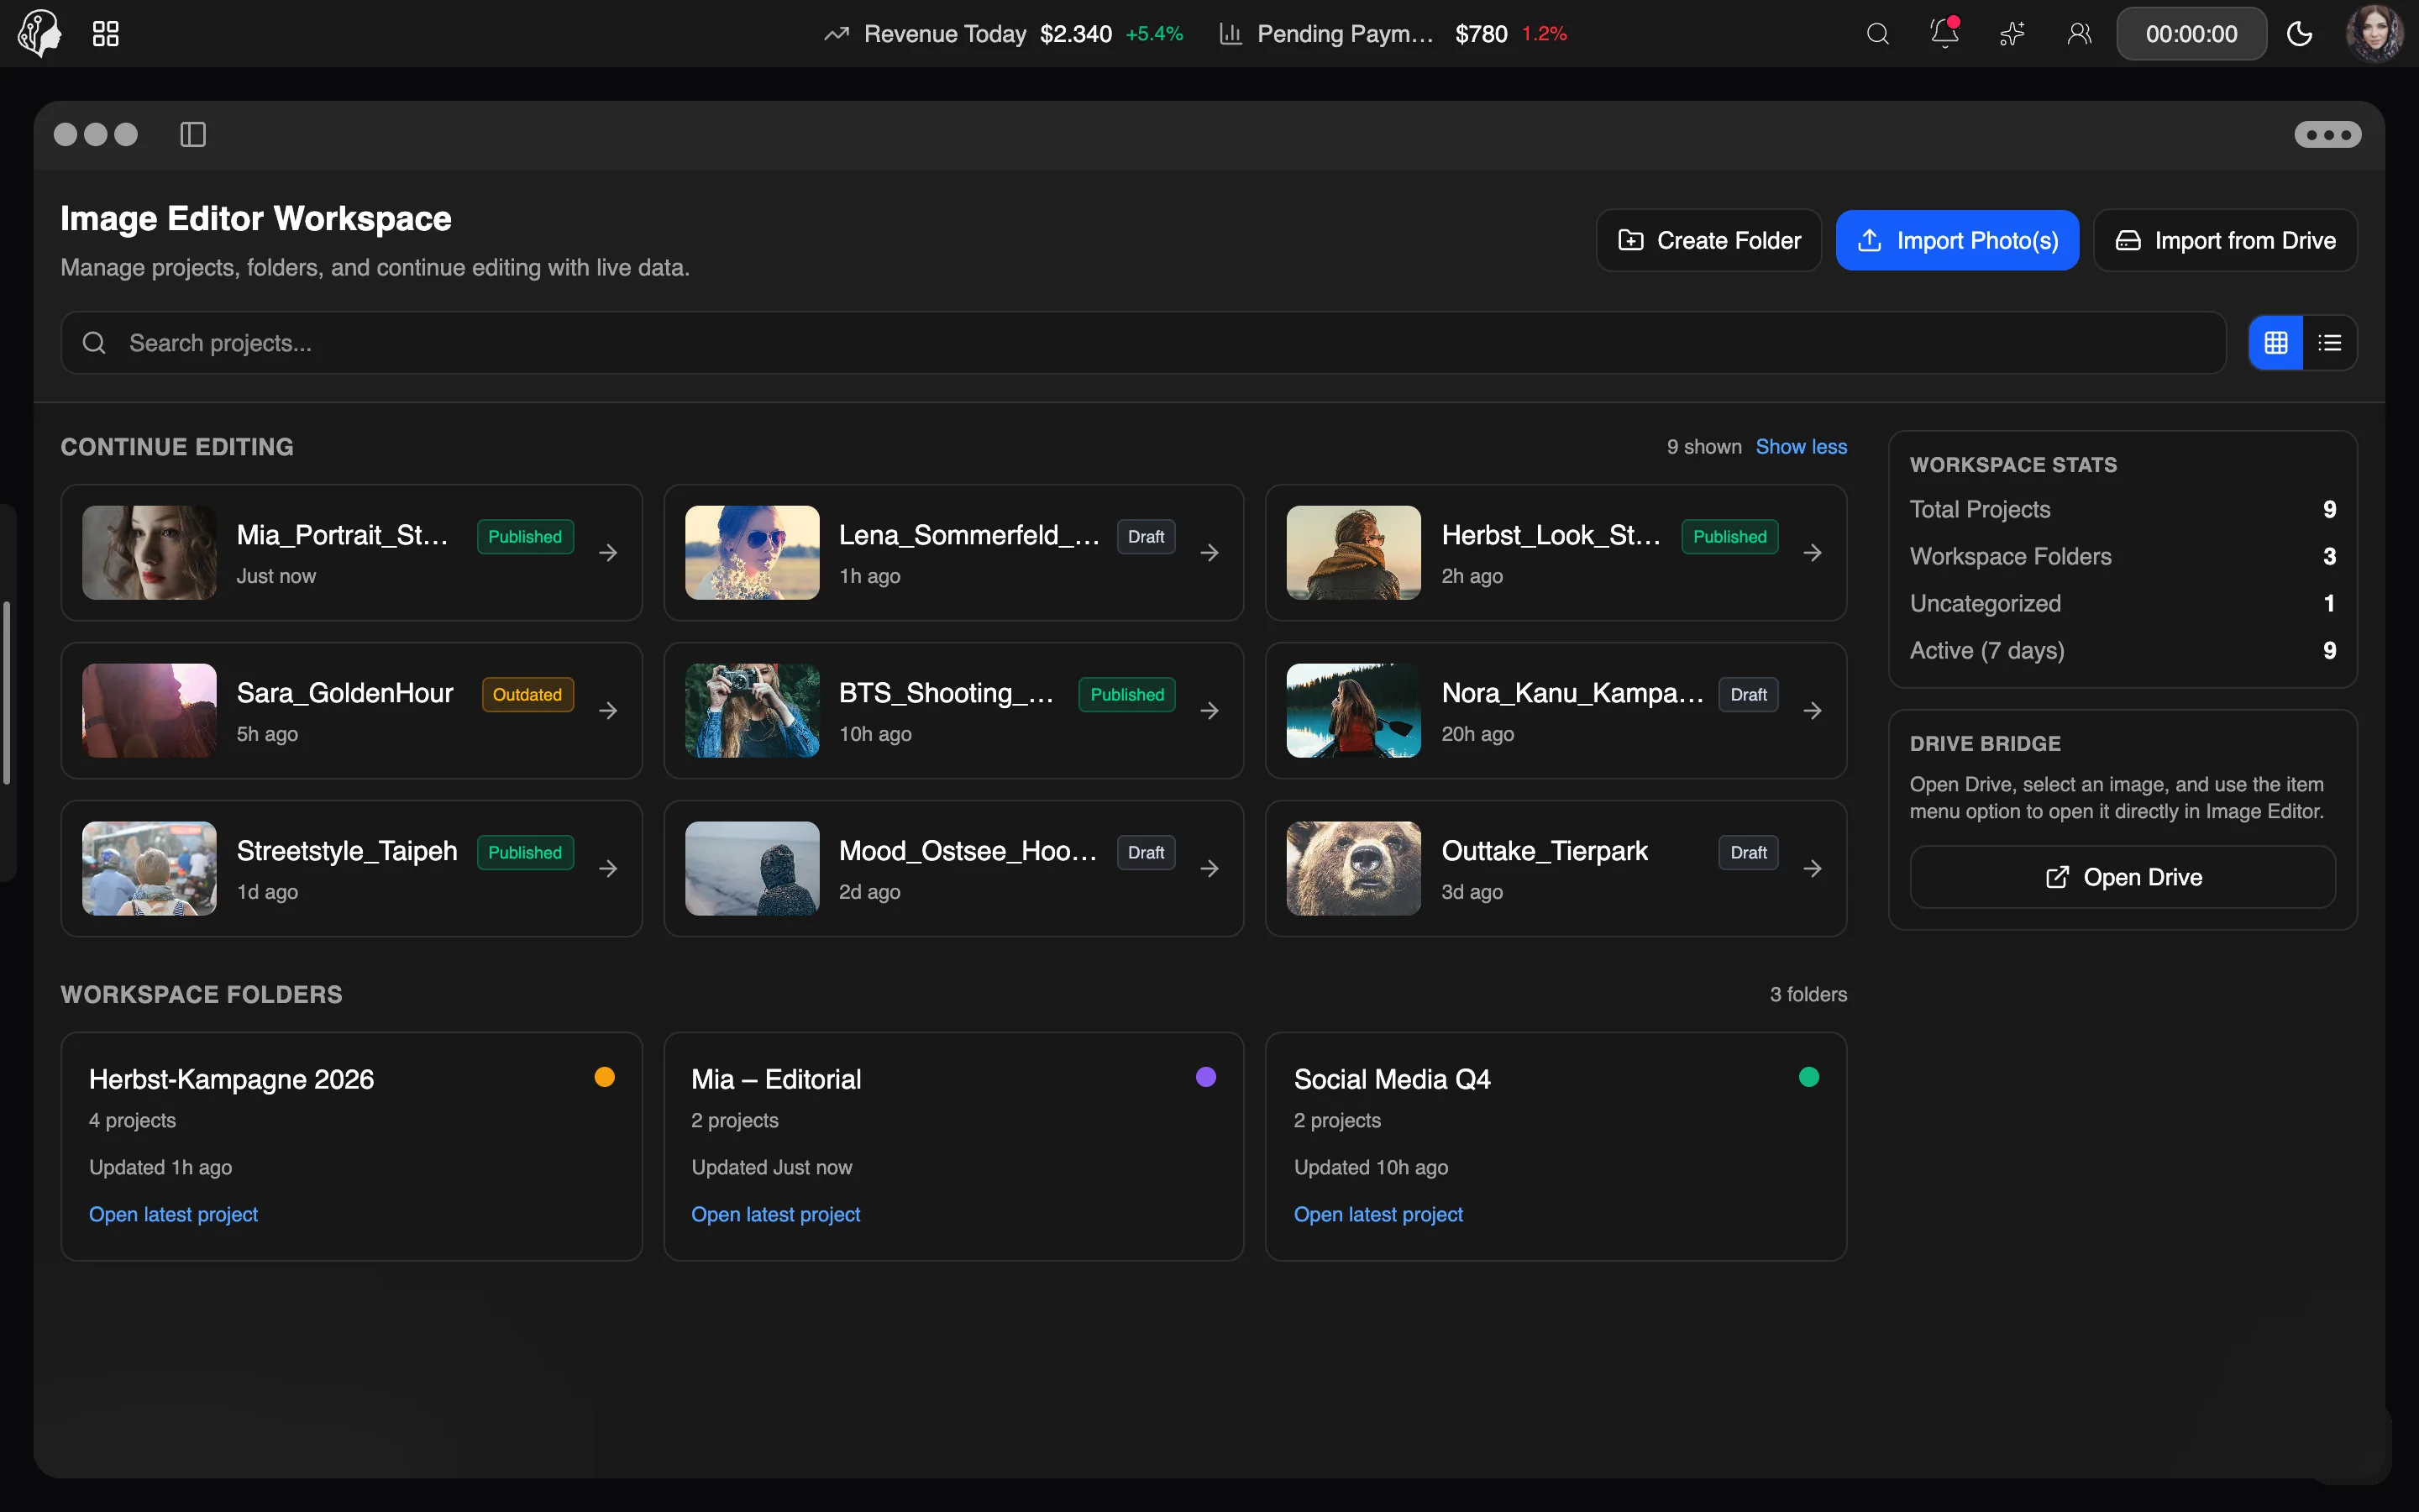
Task: Open the Herbst-Kampagne 2026 folder card
Action: point(352,1146)
